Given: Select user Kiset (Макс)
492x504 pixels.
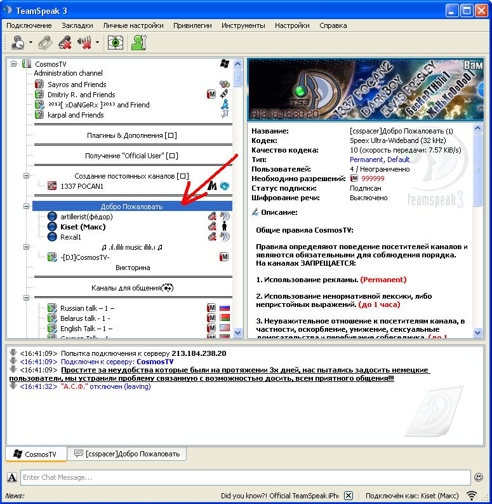Looking at the screenshot, I should coord(83,227).
